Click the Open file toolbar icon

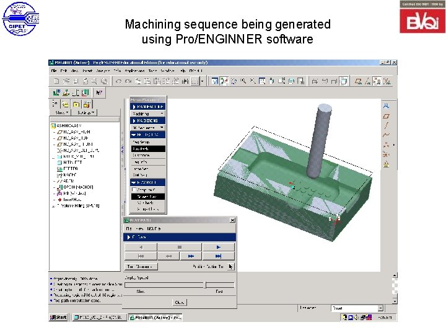click(66, 81)
